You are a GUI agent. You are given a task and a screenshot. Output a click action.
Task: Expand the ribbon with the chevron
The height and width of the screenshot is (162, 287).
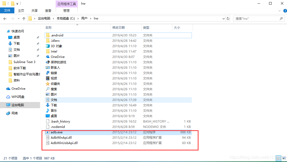point(280,11)
